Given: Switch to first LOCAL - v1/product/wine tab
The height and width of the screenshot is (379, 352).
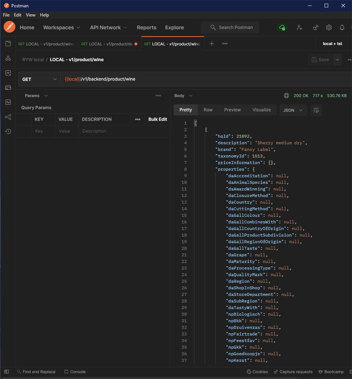Looking at the screenshot, I should (47, 44).
